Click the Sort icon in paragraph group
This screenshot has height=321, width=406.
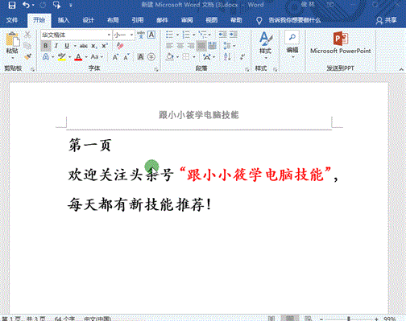click(227, 56)
